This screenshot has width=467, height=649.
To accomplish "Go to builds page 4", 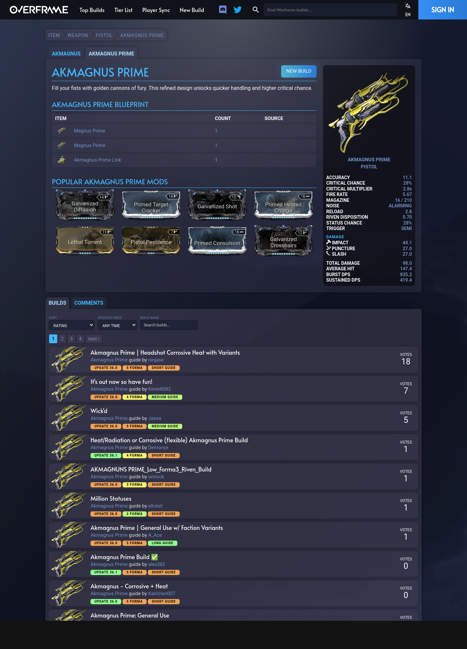I will click(x=80, y=339).
